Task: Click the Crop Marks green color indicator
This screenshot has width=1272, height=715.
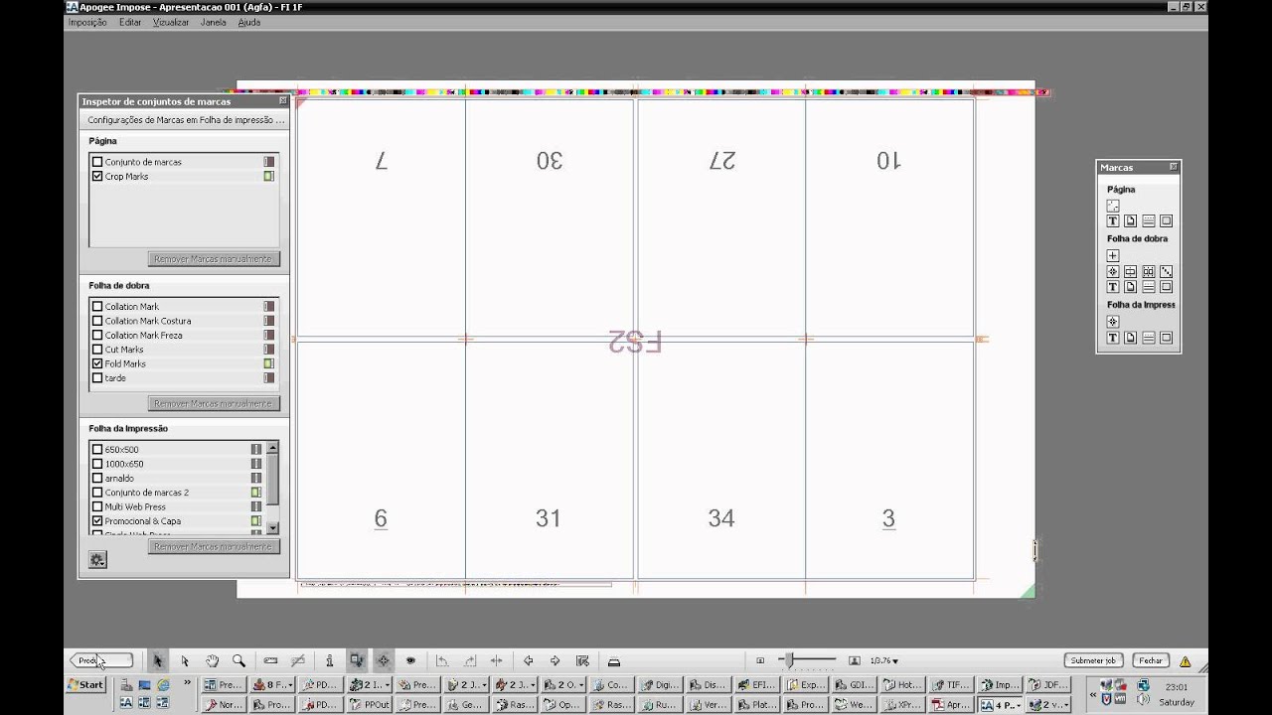Action: [x=268, y=176]
